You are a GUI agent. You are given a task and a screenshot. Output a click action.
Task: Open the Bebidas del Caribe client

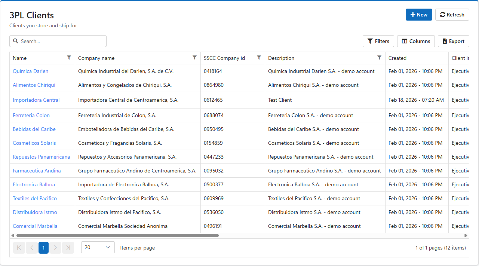pos(34,129)
